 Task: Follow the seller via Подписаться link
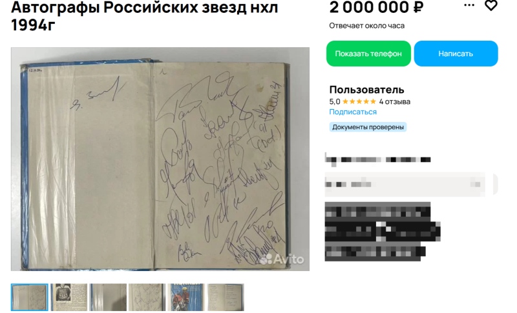[353, 112]
